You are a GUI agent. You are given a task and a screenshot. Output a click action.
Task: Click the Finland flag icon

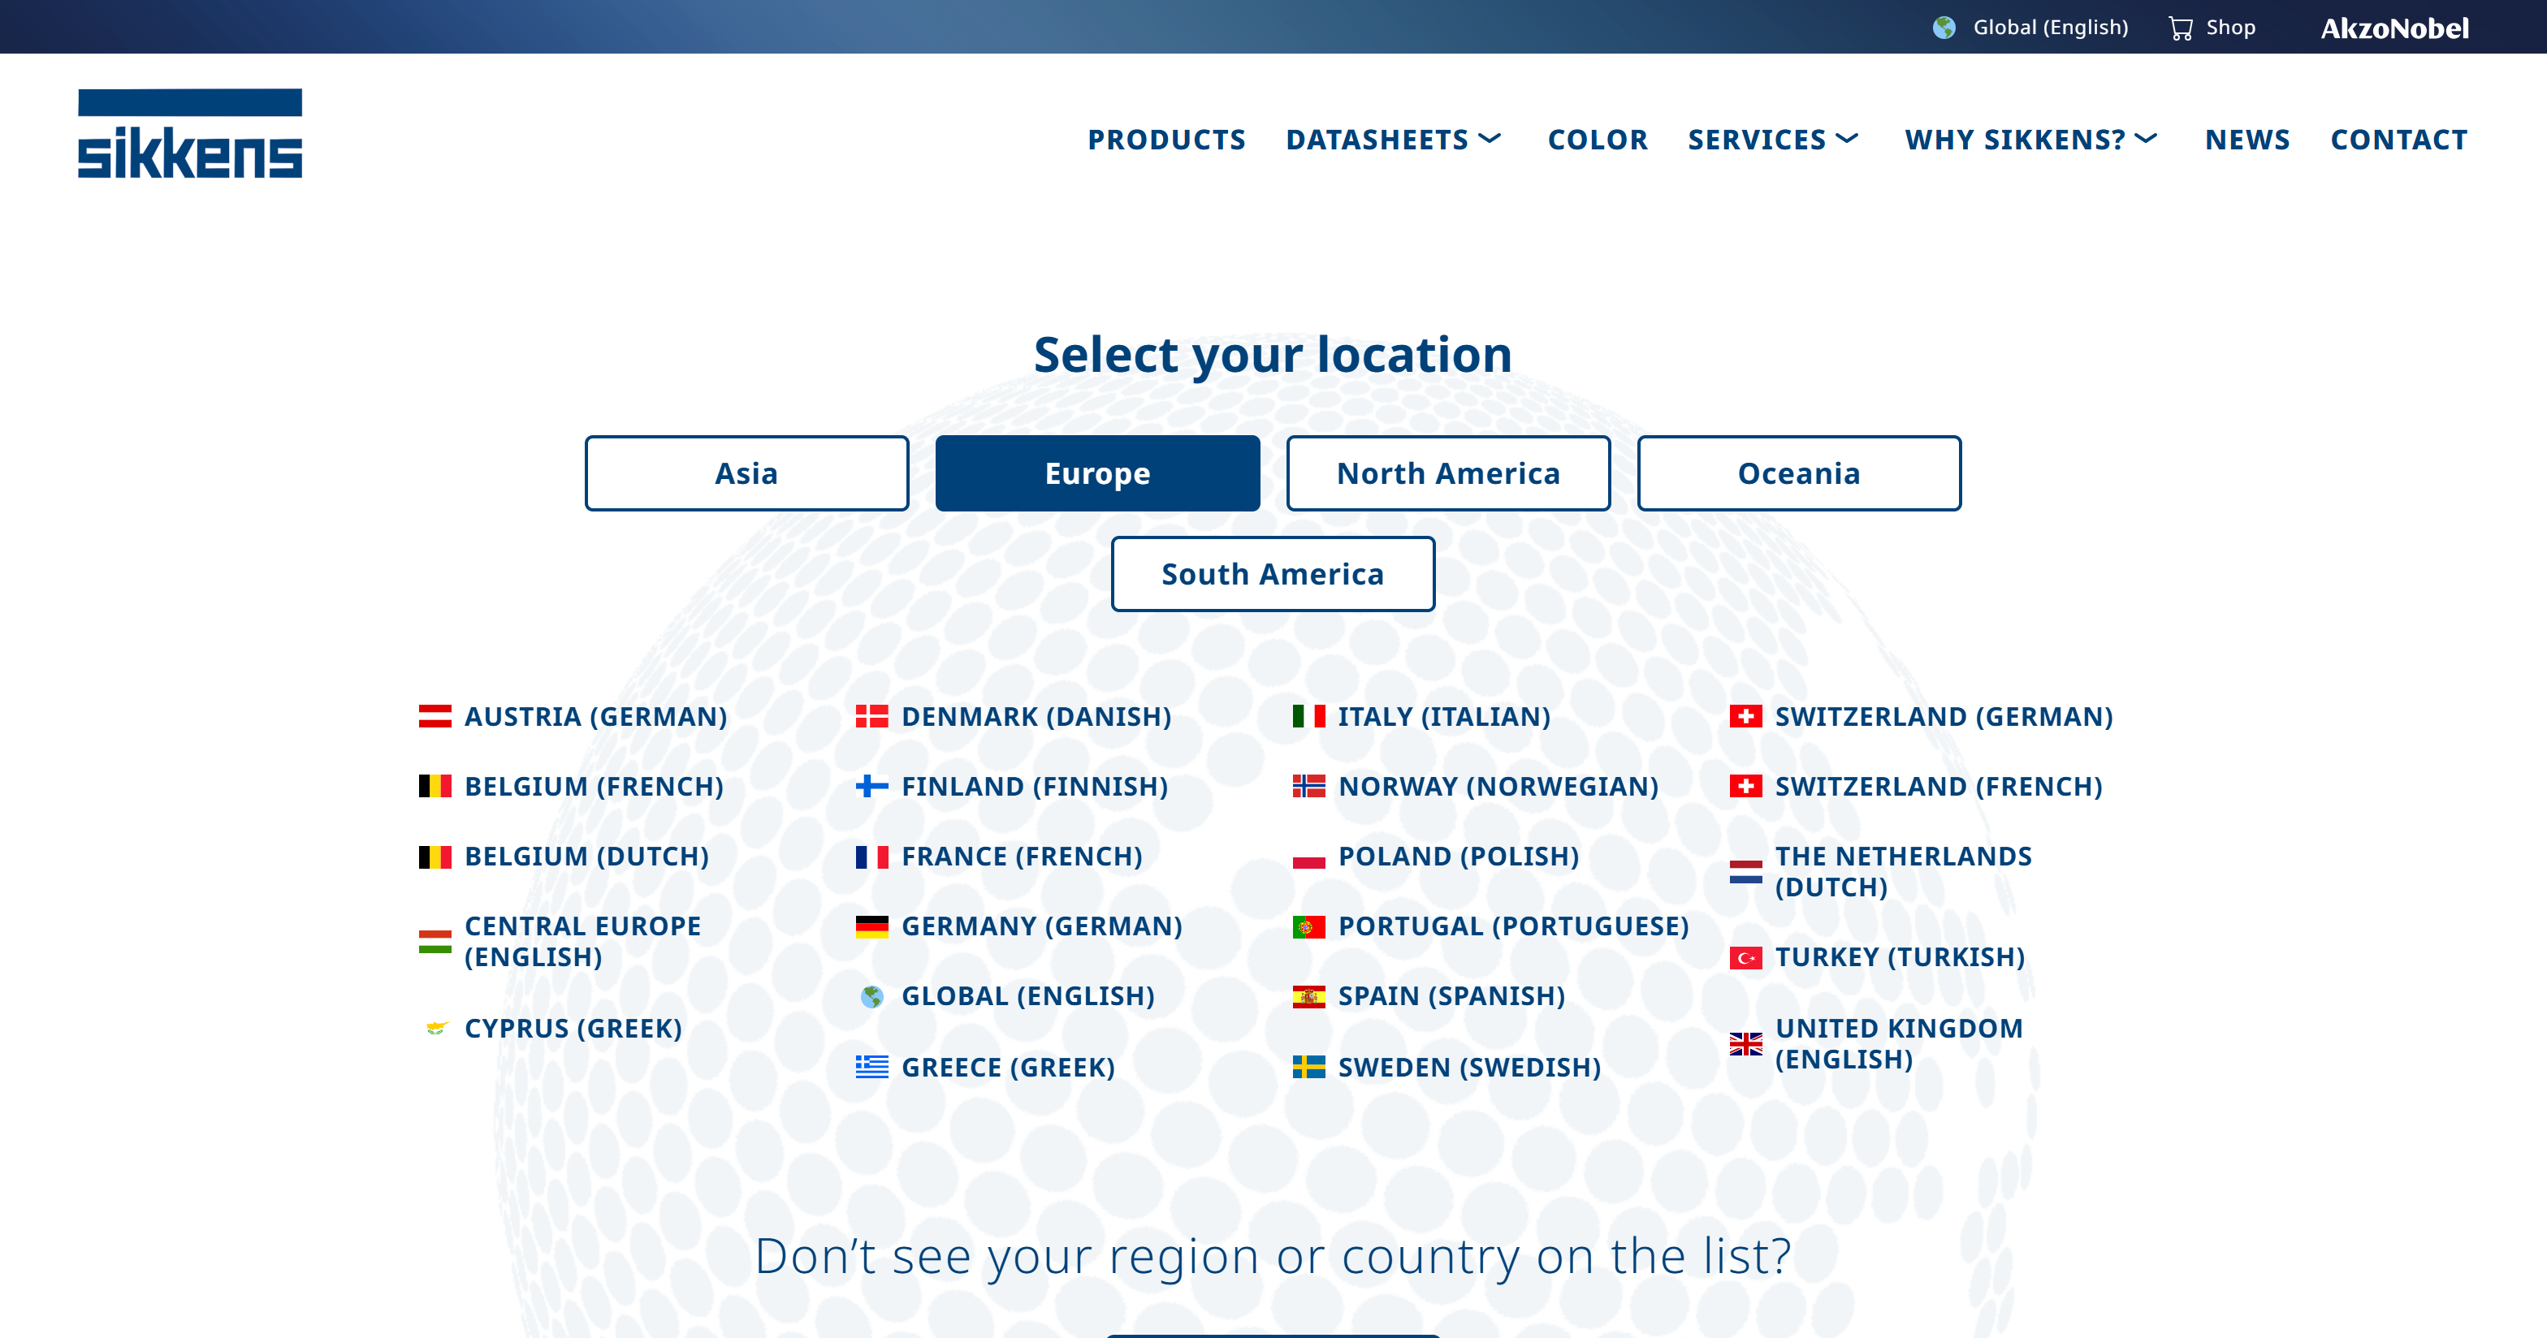[872, 787]
